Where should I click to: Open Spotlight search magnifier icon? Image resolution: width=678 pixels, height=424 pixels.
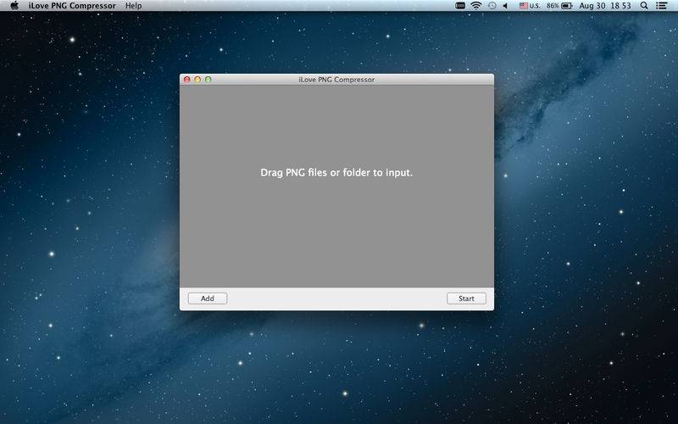click(x=644, y=6)
